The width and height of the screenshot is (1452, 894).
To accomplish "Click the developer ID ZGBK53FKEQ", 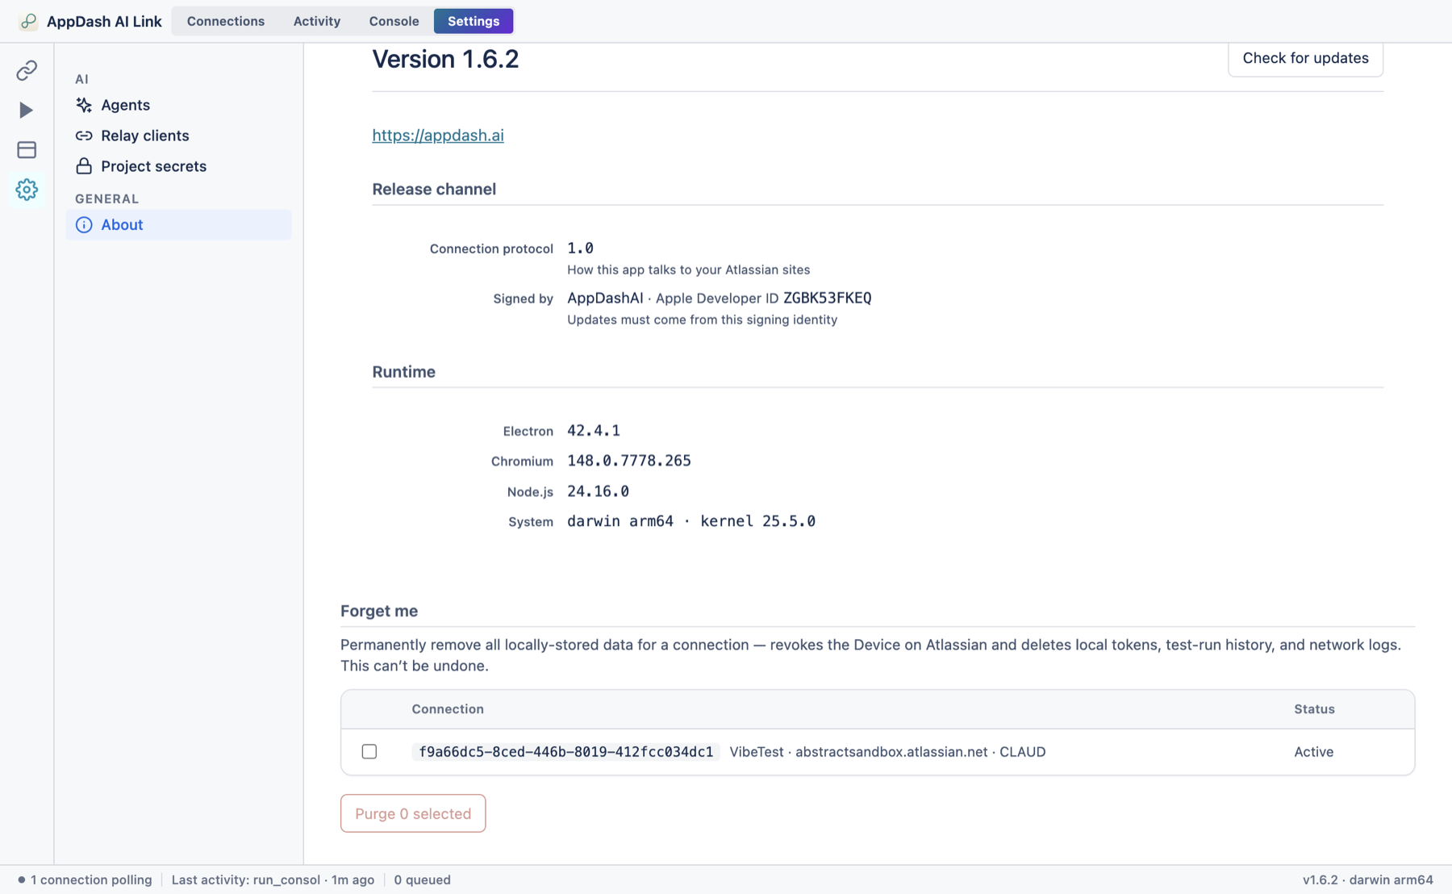I will click(827, 298).
